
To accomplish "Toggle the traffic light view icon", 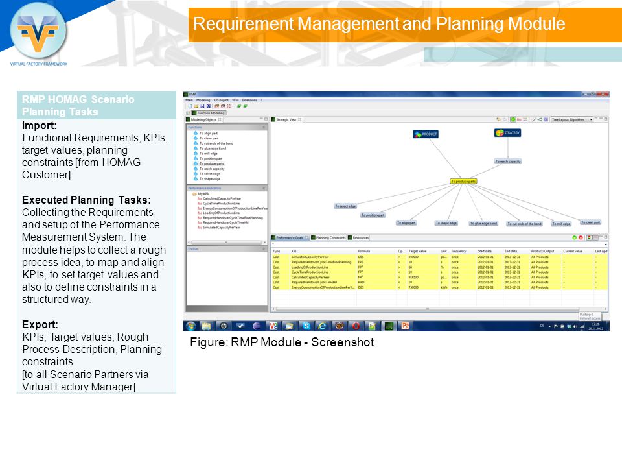I will coord(589,237).
